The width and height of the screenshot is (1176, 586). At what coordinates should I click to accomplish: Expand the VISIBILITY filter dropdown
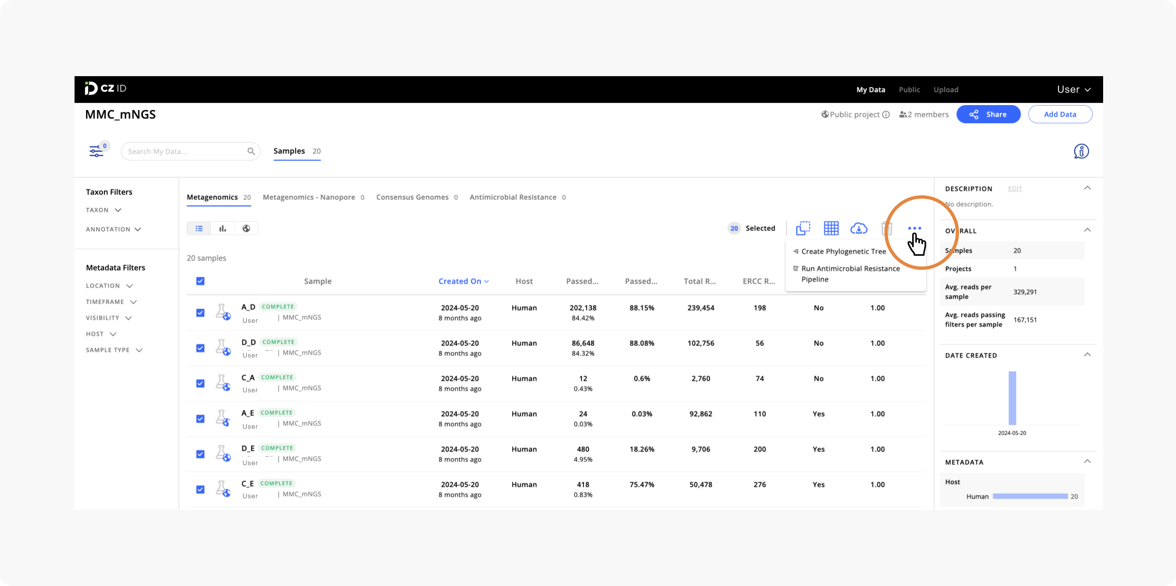click(109, 318)
